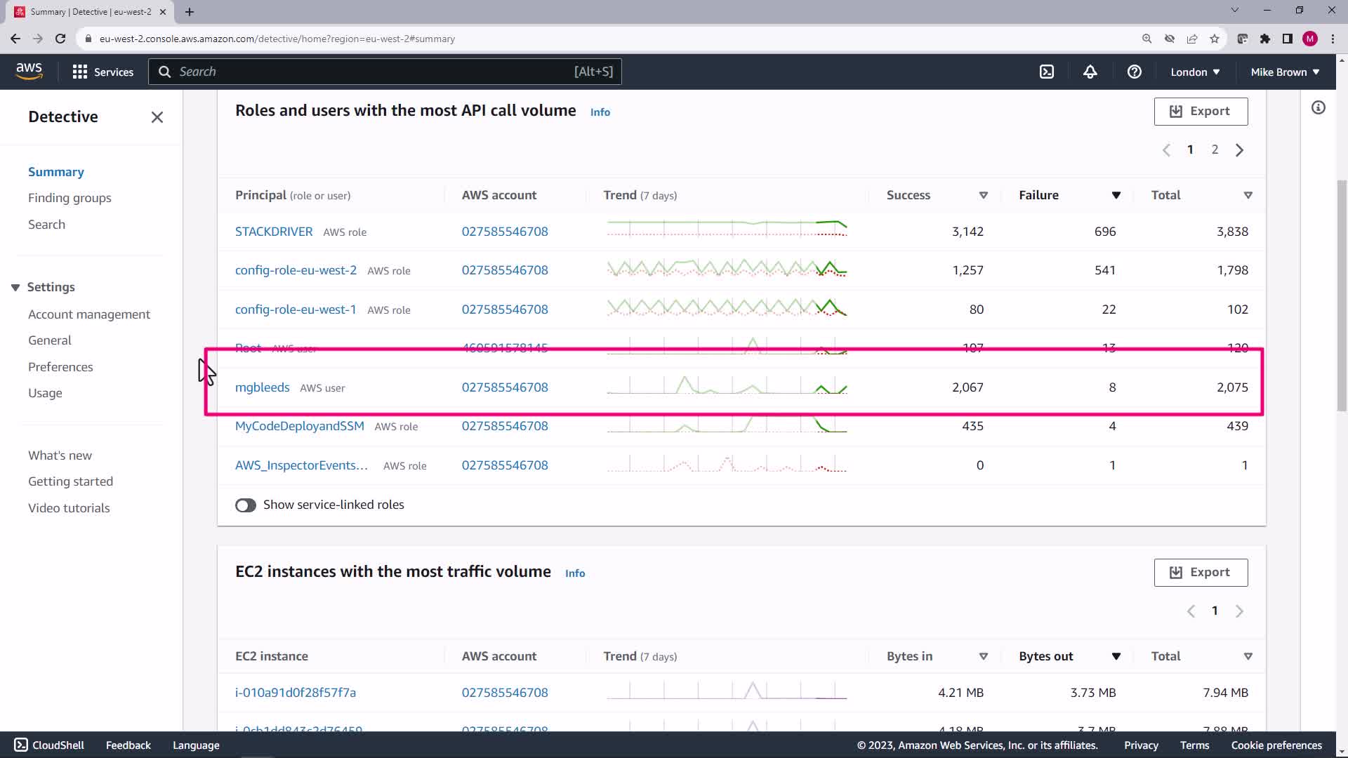Open Account management settings page
Viewport: 1348px width, 758px height.
(89, 314)
